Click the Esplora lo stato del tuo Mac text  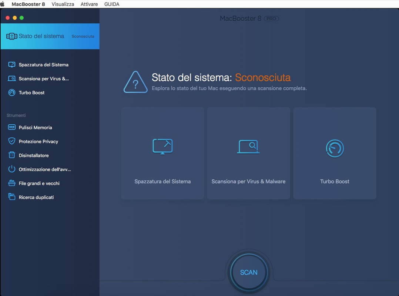(229, 88)
